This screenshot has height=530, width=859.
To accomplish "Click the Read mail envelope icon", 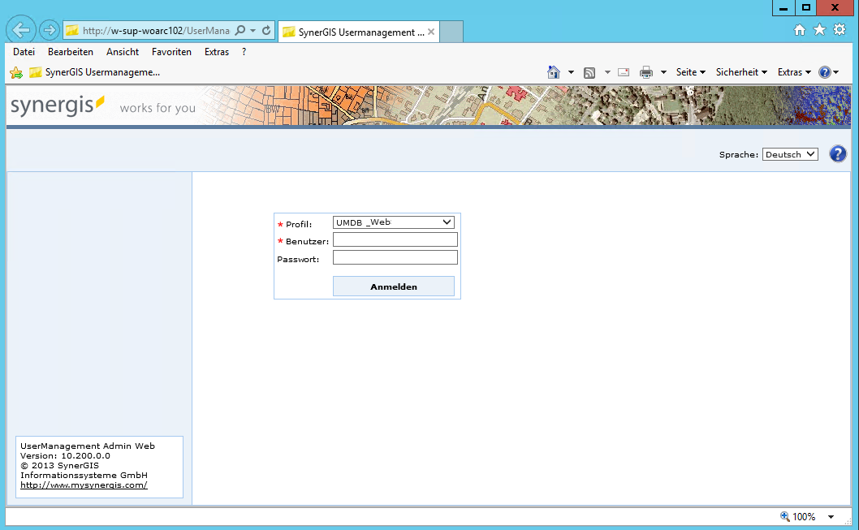I will coord(623,71).
